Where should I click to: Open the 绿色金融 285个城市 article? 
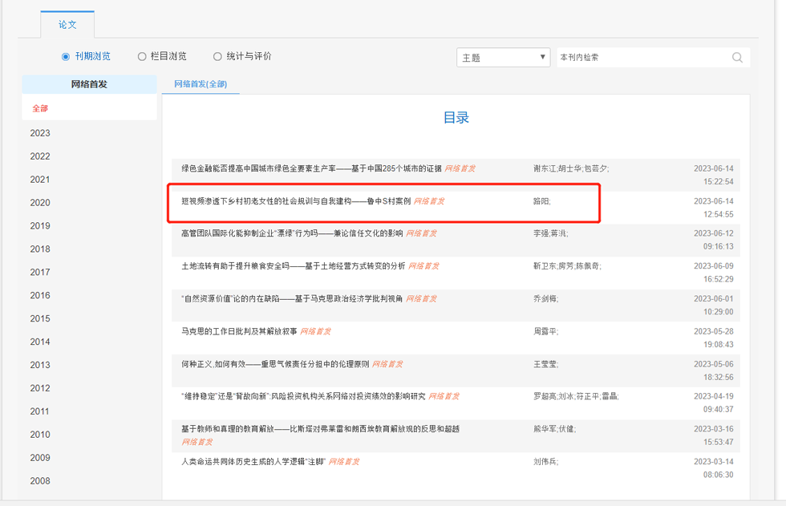[x=311, y=168]
